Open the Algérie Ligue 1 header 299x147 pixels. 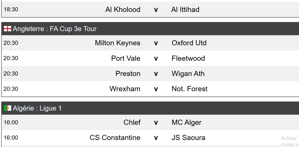(x=37, y=108)
